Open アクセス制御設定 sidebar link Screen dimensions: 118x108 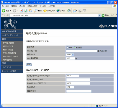point(9,53)
